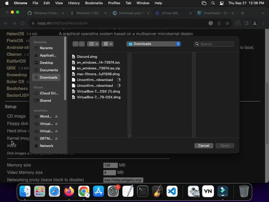Open the Shared folder in the sidebar
Screen dimensions: 269x202
(46, 100)
